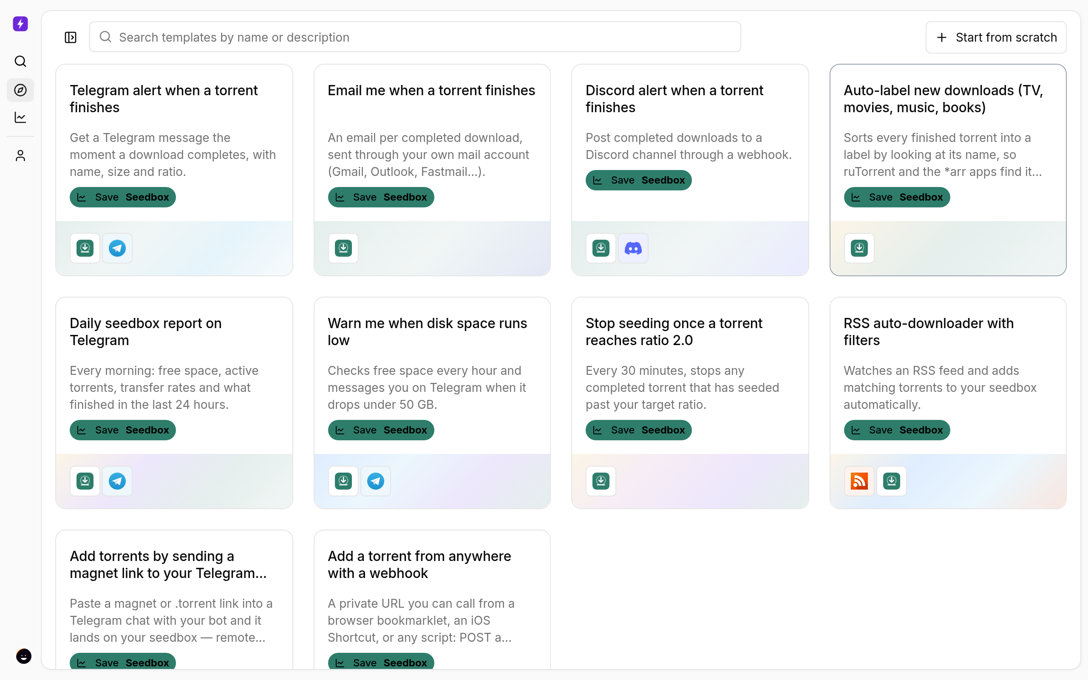Click the Telegram icon on Telegram alert card
The image size is (1088, 680).
pyautogui.click(x=117, y=248)
